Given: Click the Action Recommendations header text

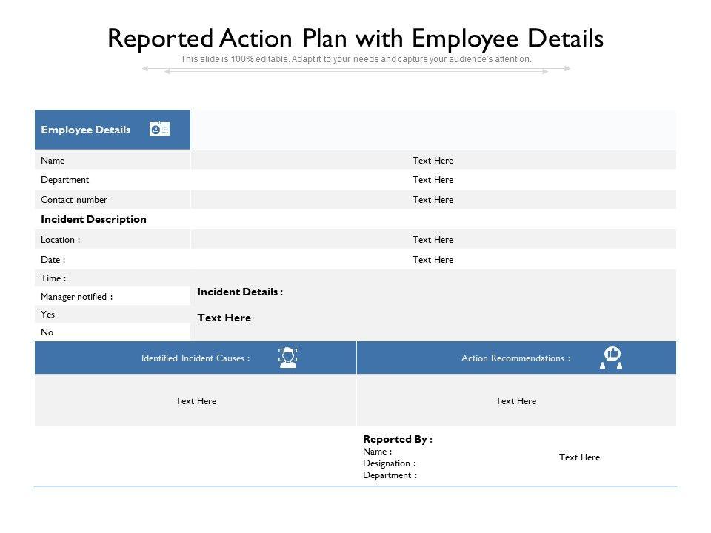Looking at the screenshot, I should pyautogui.click(x=515, y=358).
